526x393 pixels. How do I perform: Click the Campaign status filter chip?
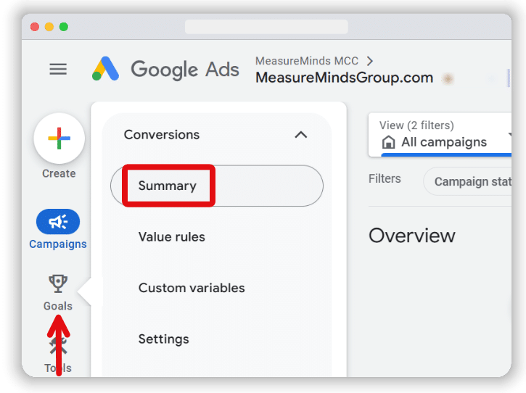(x=468, y=181)
